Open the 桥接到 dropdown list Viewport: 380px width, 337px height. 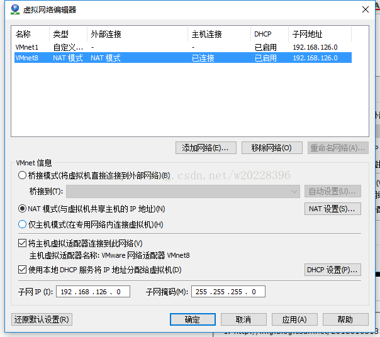[183, 191]
